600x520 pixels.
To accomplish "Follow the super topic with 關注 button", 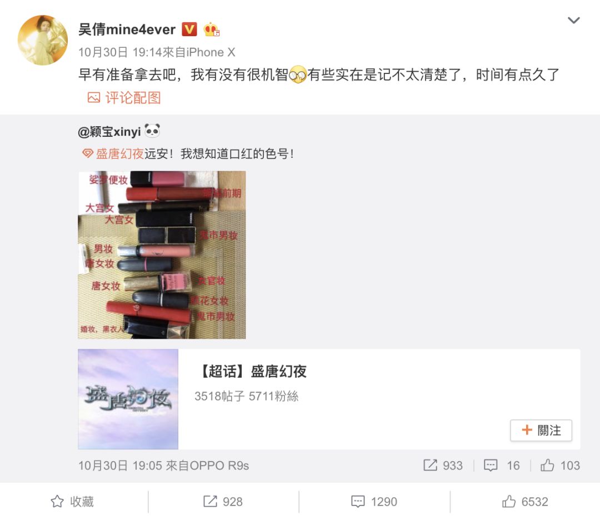I will point(541,430).
